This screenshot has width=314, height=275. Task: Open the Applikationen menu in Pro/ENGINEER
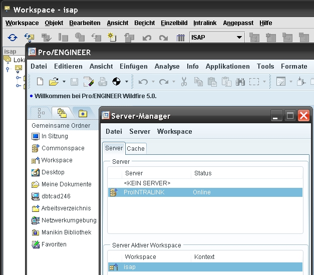pyautogui.click(x=228, y=66)
